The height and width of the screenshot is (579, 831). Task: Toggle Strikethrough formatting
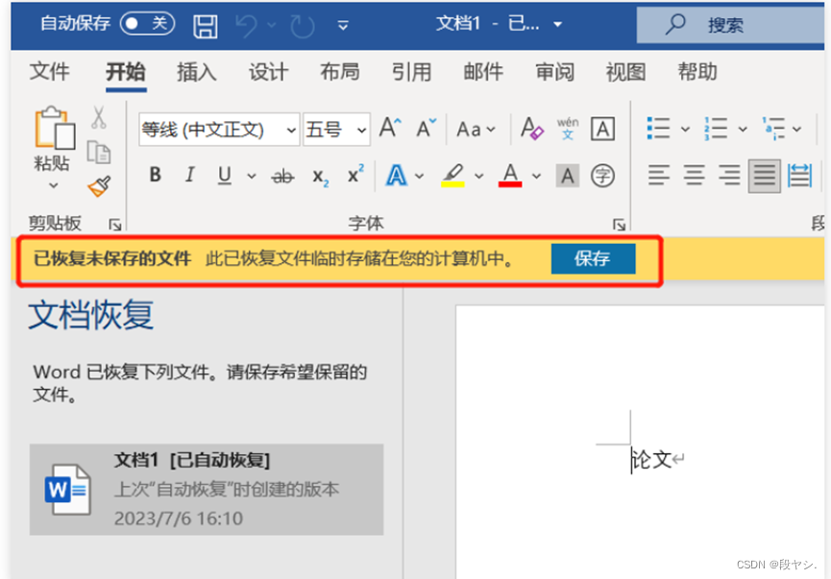(x=282, y=176)
